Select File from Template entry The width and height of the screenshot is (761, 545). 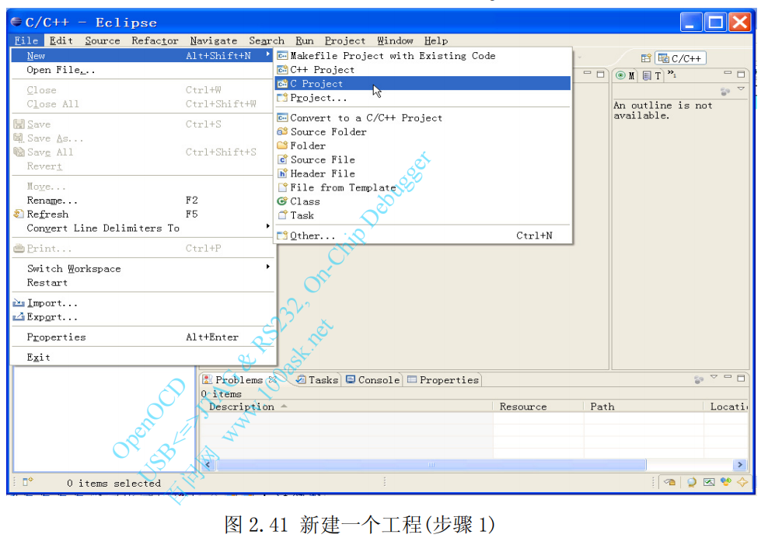point(423,187)
